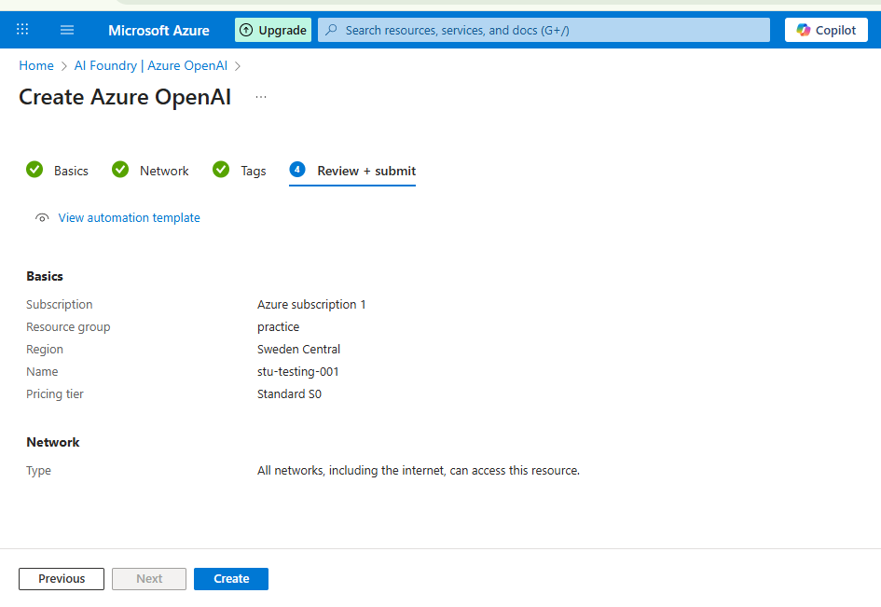Click the 'Network' section heading
Viewport: 881px width, 607px height.
(53, 442)
